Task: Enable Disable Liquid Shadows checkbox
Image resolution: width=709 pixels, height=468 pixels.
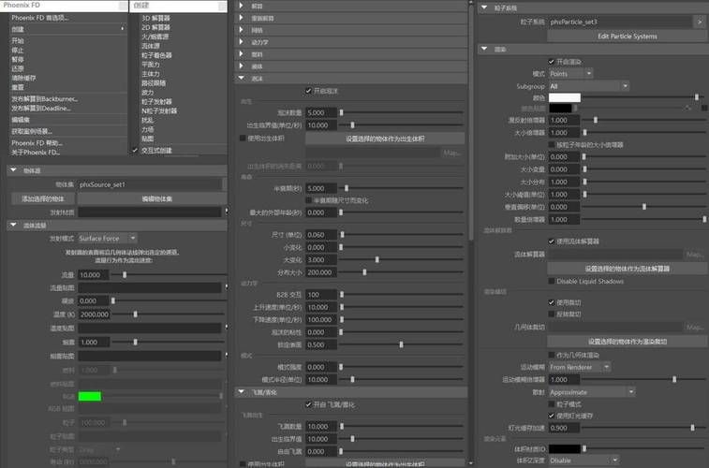Action: pyautogui.click(x=552, y=281)
